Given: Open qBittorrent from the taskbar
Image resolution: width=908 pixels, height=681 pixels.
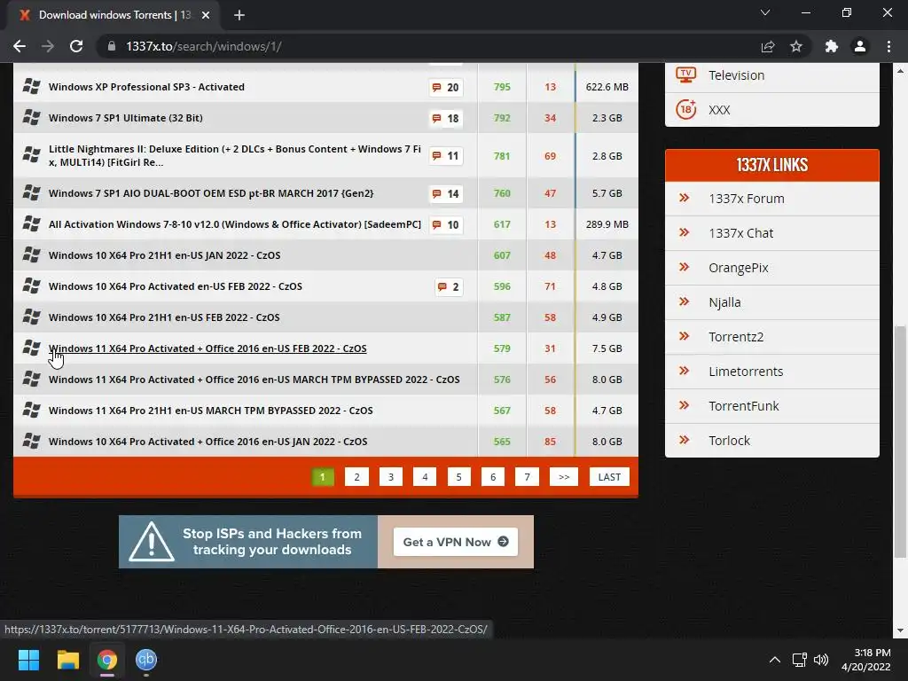Looking at the screenshot, I should pos(146,660).
